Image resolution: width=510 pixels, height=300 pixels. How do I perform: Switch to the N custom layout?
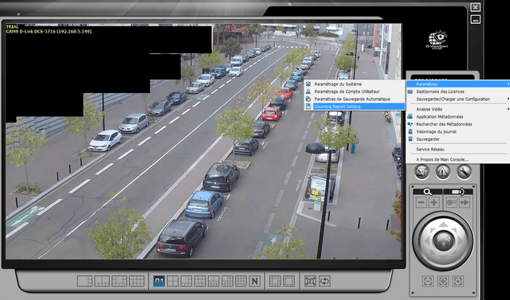[255, 281]
